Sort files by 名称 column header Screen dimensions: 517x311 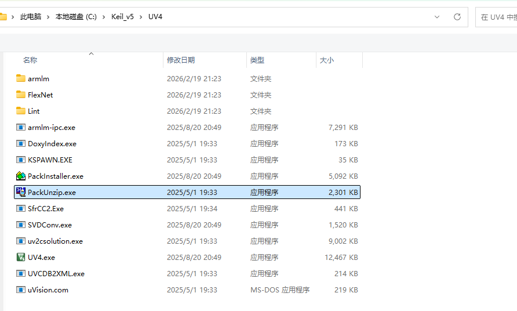(x=30, y=60)
